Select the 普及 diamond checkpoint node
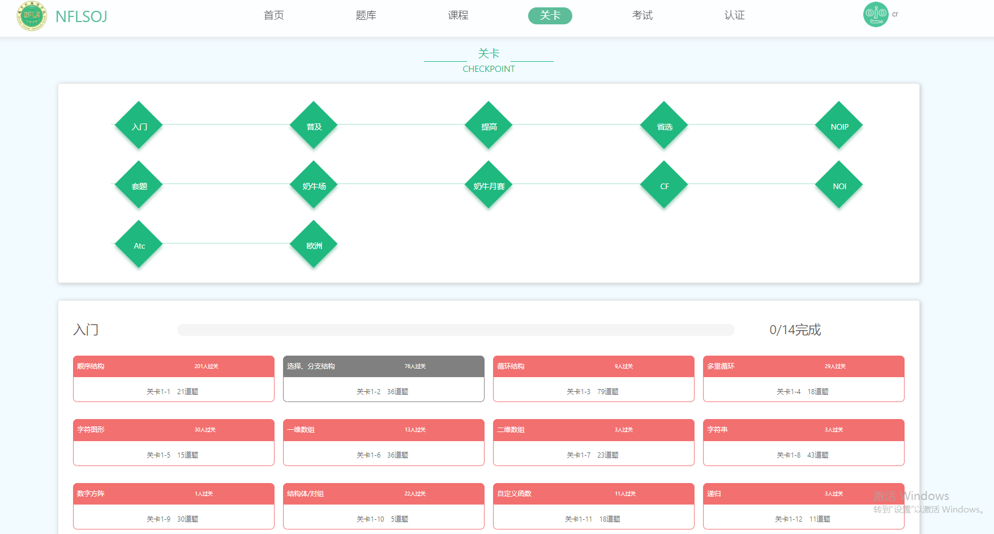Screen dimensions: 994x534 [x=314, y=126]
